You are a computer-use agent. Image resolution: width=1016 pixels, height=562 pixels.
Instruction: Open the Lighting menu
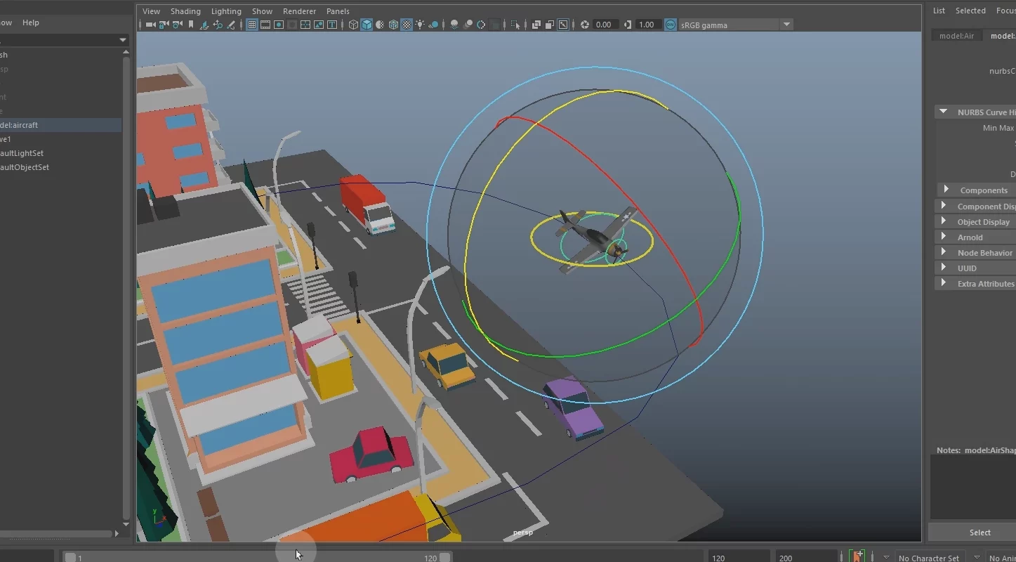(226, 11)
